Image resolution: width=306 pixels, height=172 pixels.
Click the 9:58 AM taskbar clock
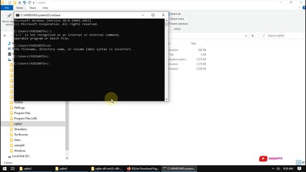point(288,169)
